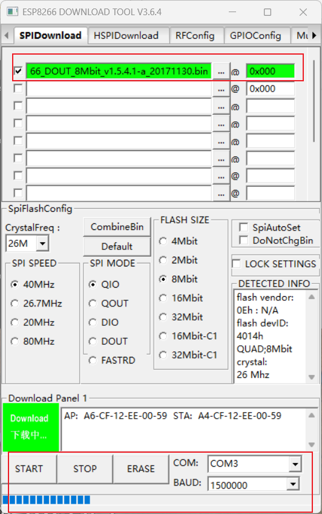Click the CombineBin button
The height and width of the screenshot is (514, 322).
[117, 226]
